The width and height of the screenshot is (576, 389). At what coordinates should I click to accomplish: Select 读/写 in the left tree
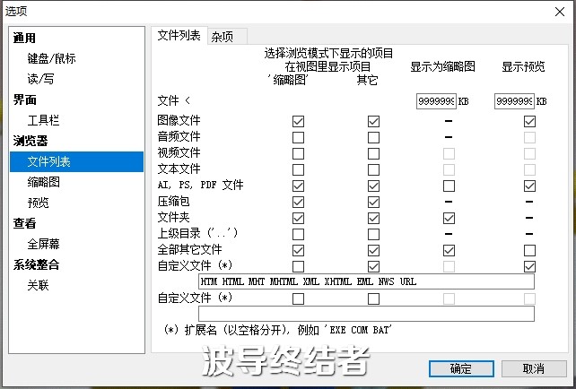click(x=40, y=79)
